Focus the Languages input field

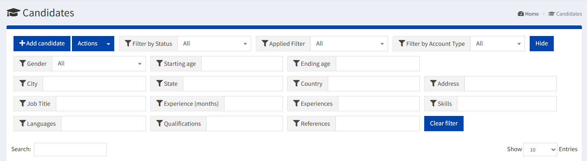(104, 124)
